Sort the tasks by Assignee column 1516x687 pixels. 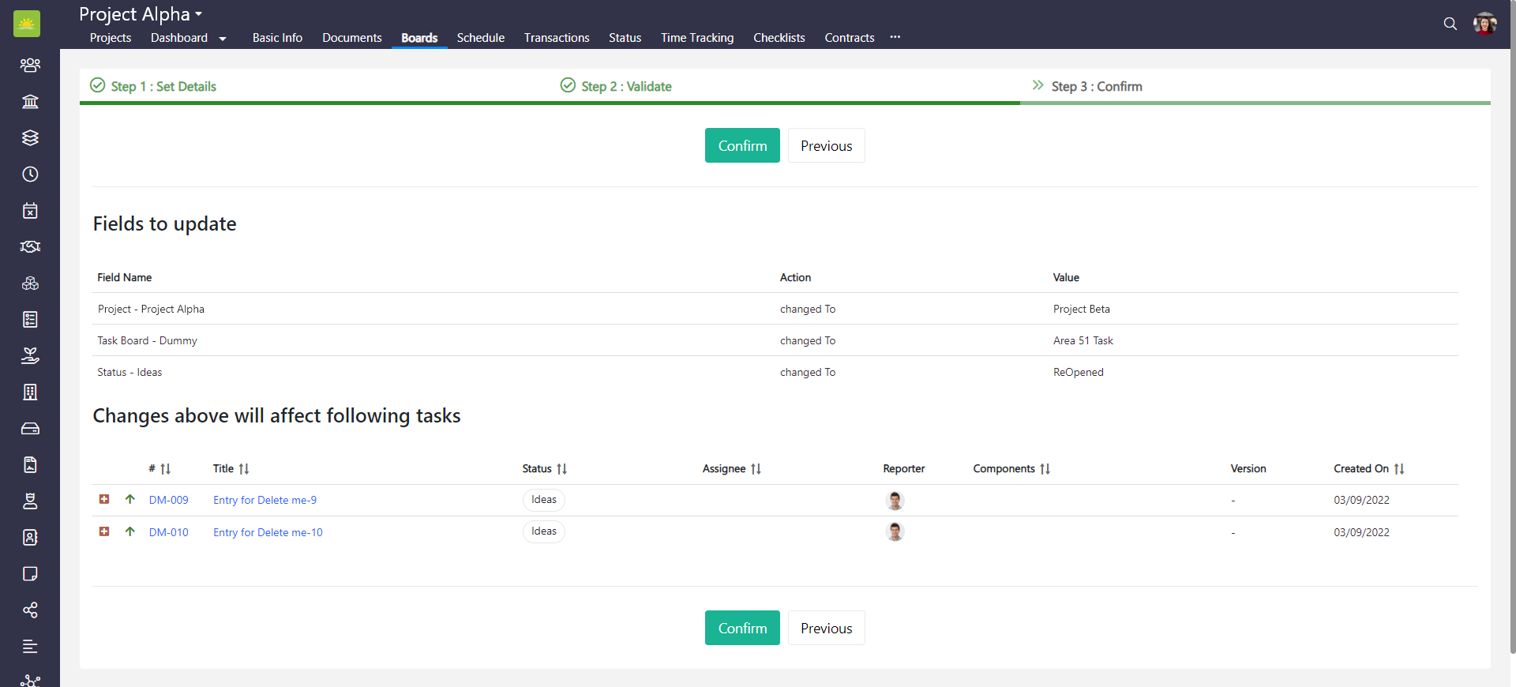click(x=756, y=469)
